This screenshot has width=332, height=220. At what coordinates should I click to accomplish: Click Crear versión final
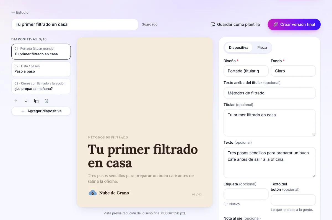294,24
